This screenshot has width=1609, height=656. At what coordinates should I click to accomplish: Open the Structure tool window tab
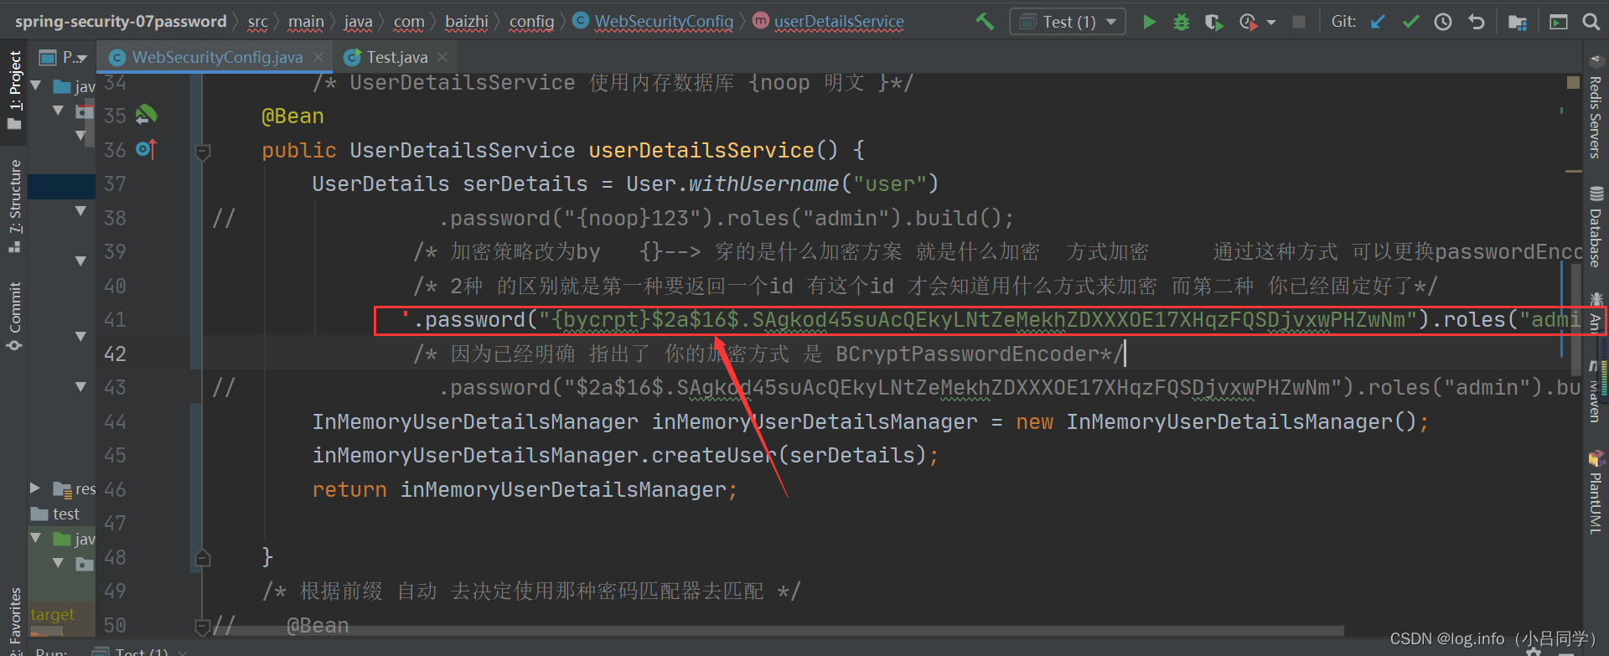pyautogui.click(x=14, y=205)
